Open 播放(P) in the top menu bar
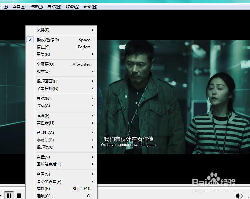This screenshot has width=250, height=199. tap(36, 7)
